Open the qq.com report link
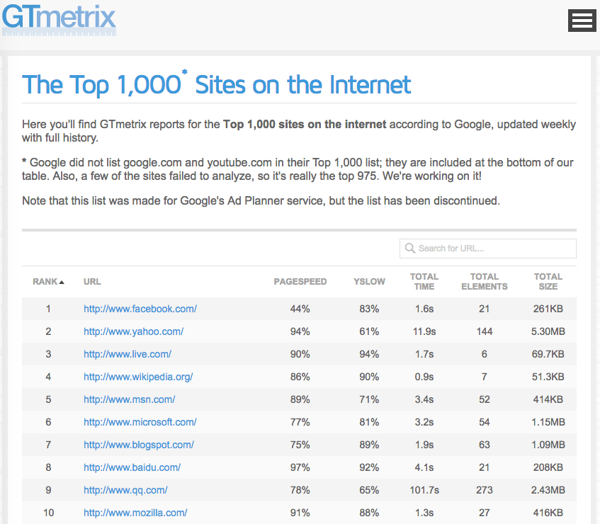 pyautogui.click(x=125, y=490)
